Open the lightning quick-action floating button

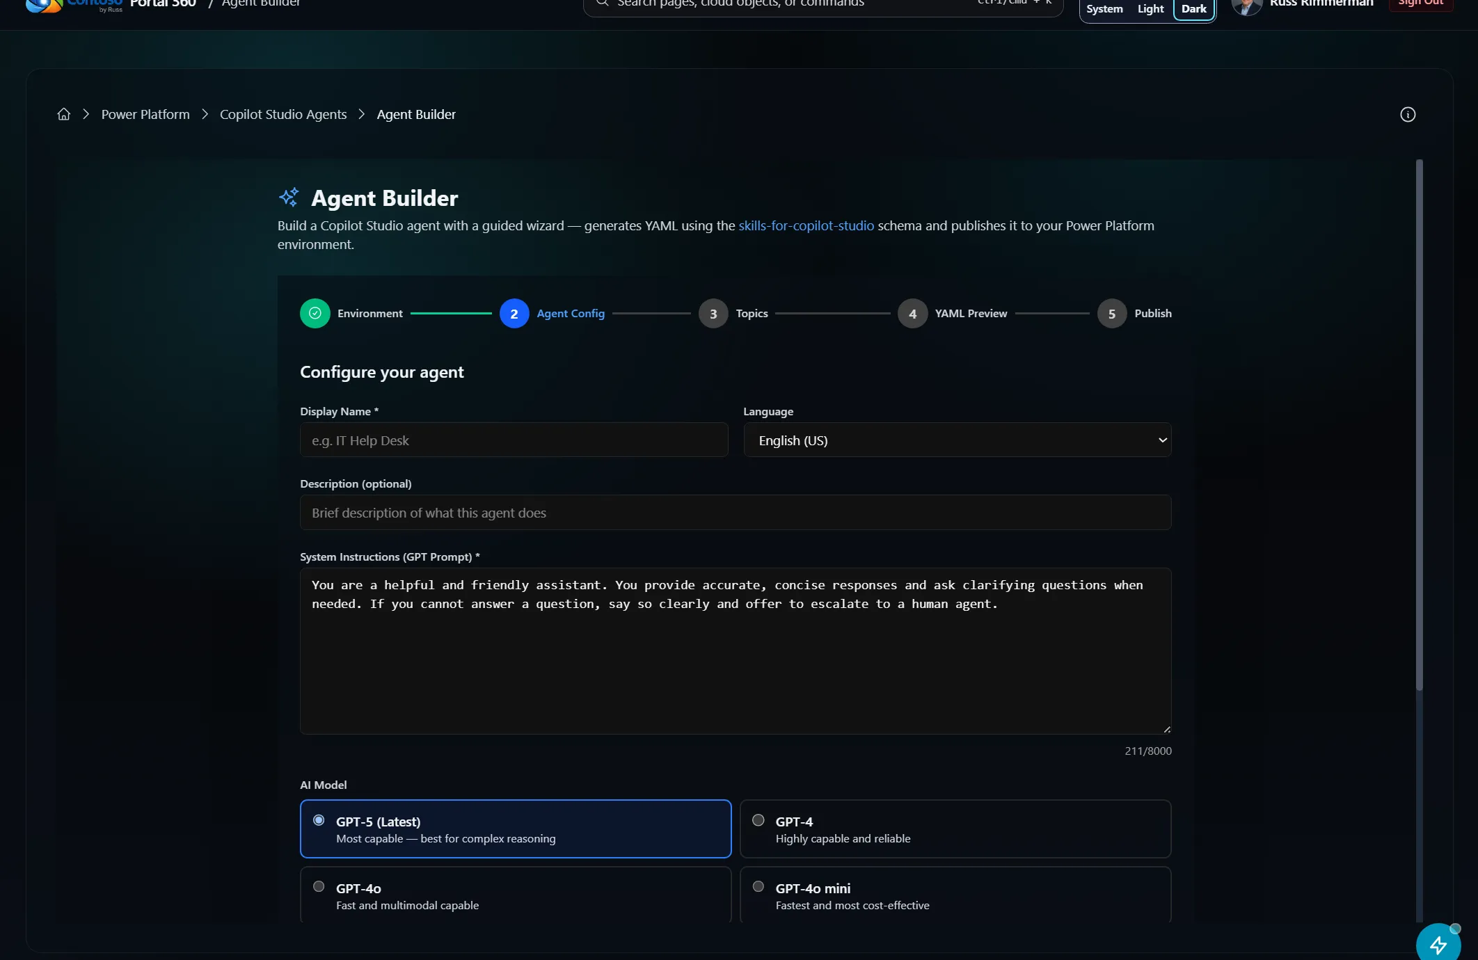[x=1438, y=944]
